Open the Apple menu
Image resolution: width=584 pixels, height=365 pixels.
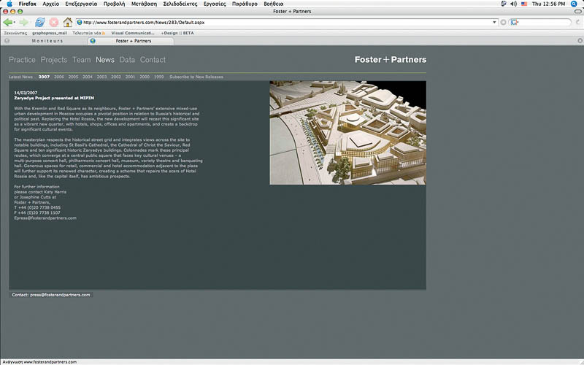(x=9, y=4)
